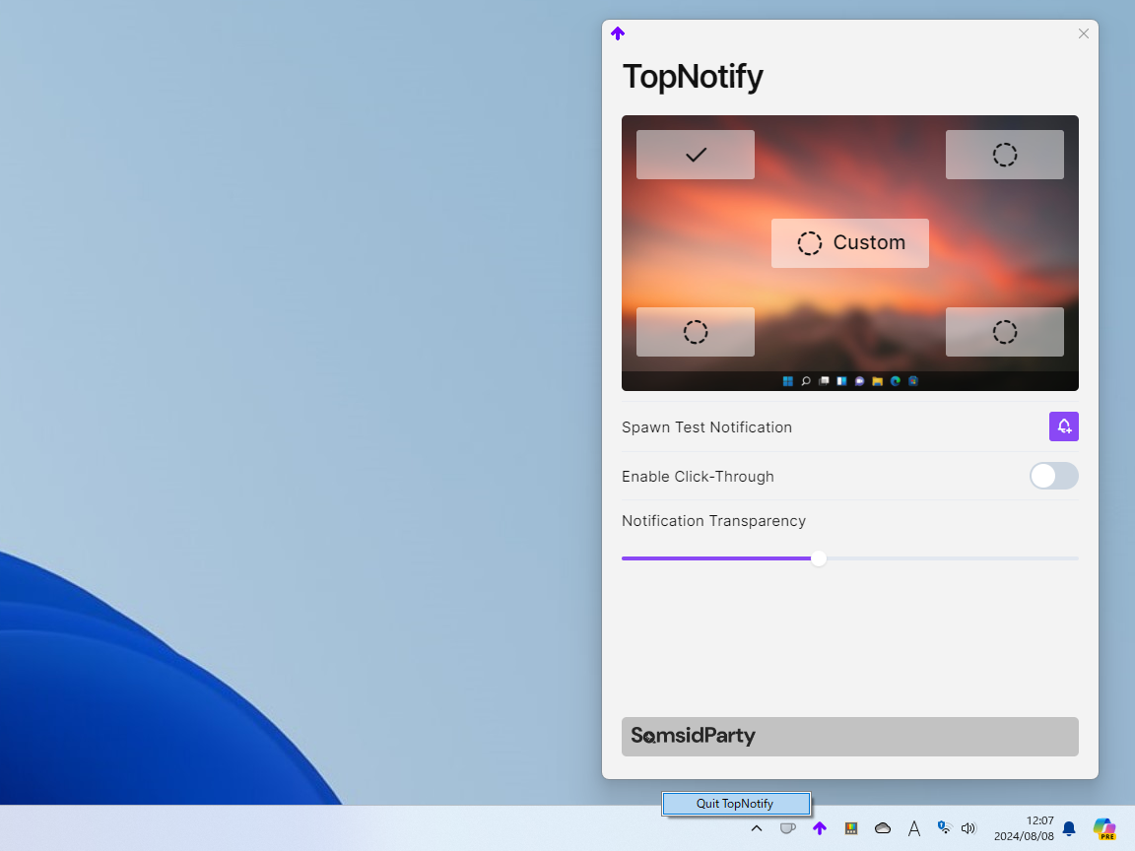Choose the Custom notification position
The height and width of the screenshot is (851, 1135).
pos(850,243)
